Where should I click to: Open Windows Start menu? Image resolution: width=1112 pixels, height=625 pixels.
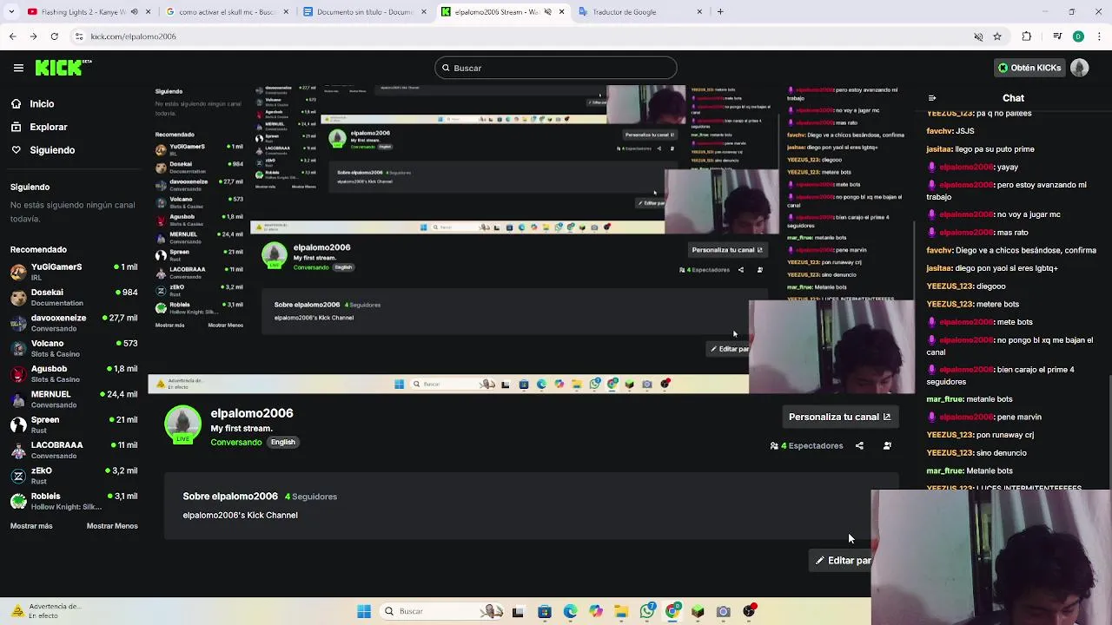[364, 612]
